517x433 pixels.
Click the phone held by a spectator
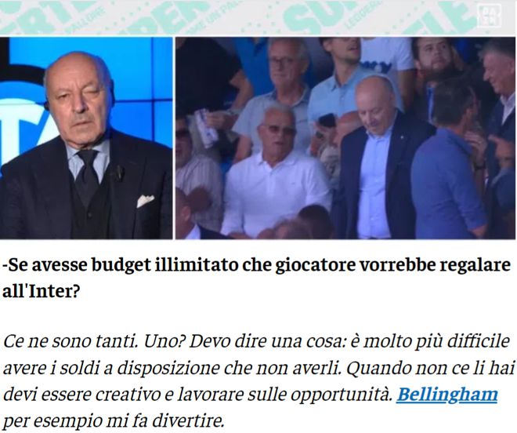(x=327, y=120)
